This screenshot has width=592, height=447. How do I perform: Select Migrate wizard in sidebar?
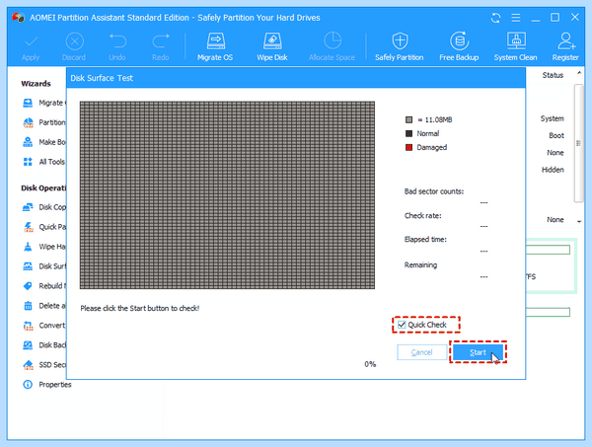(44, 103)
